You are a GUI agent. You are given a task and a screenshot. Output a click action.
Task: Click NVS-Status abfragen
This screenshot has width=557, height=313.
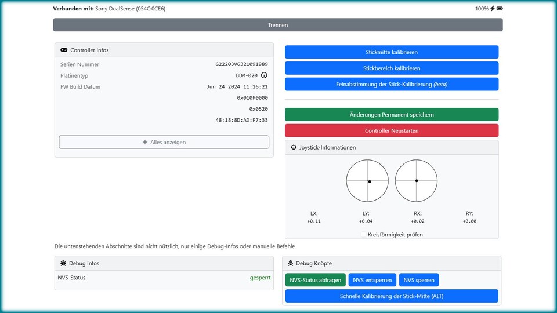316,280
